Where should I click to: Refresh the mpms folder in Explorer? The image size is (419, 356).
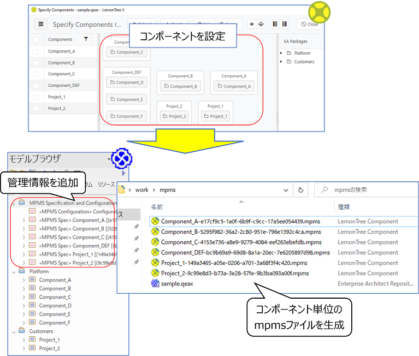pos(300,190)
